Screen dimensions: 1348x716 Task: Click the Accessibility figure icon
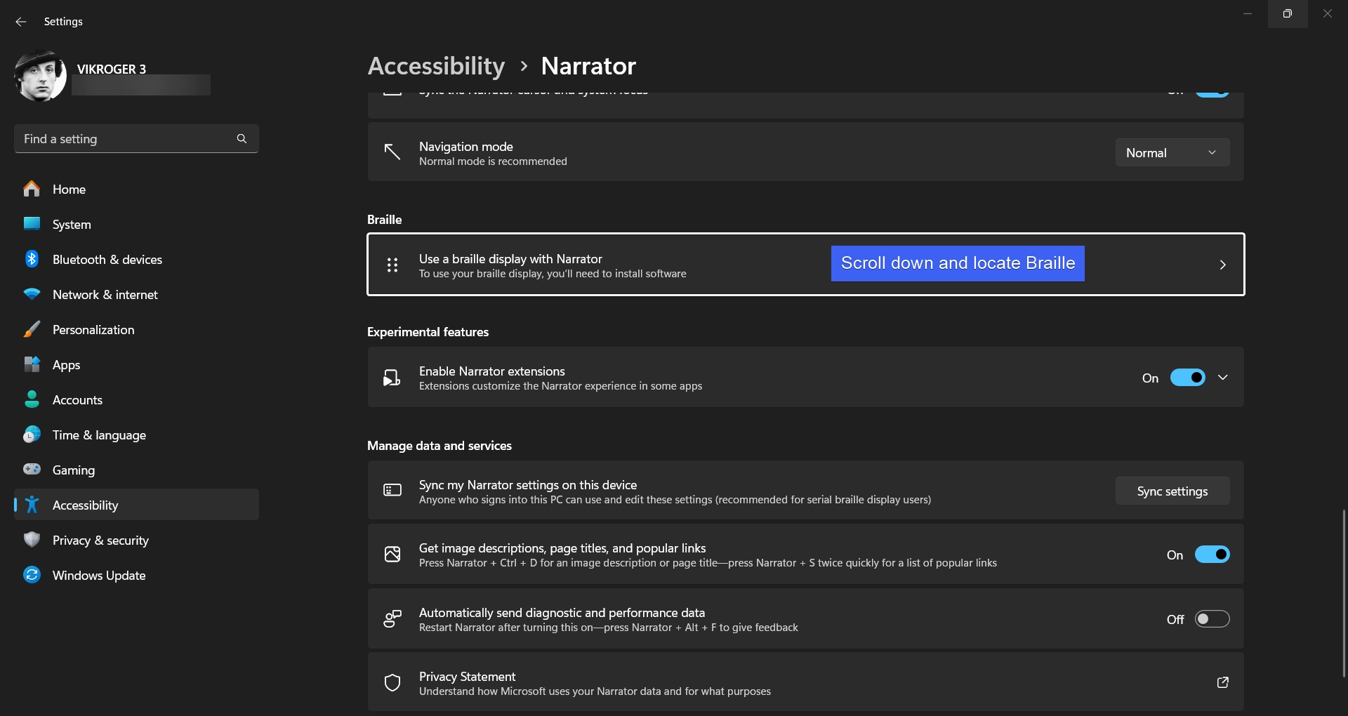pyautogui.click(x=32, y=505)
